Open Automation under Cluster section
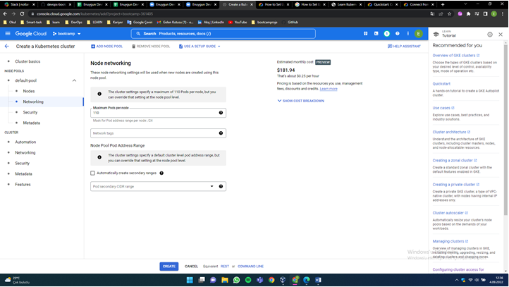 [x=25, y=142]
